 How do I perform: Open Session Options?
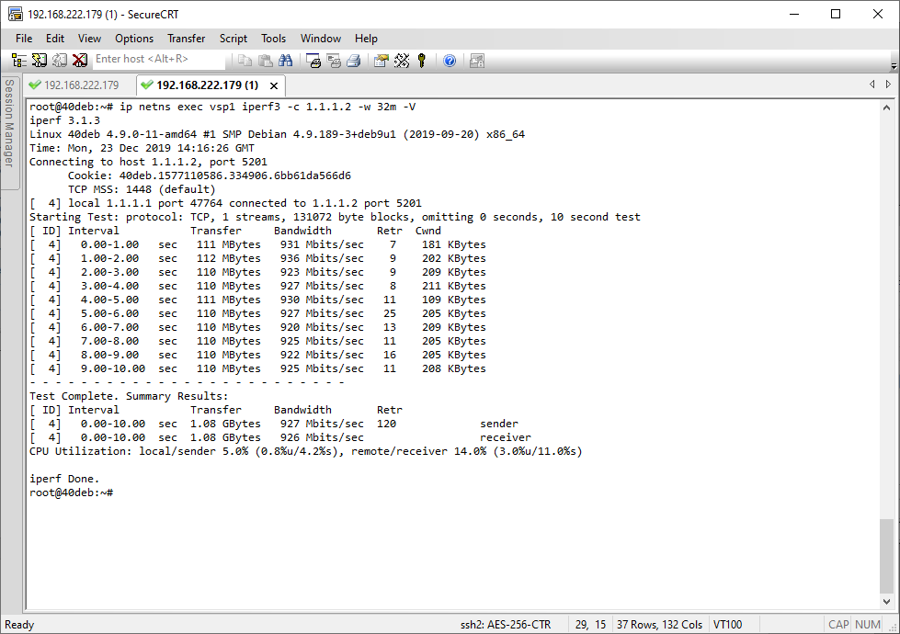point(379,60)
